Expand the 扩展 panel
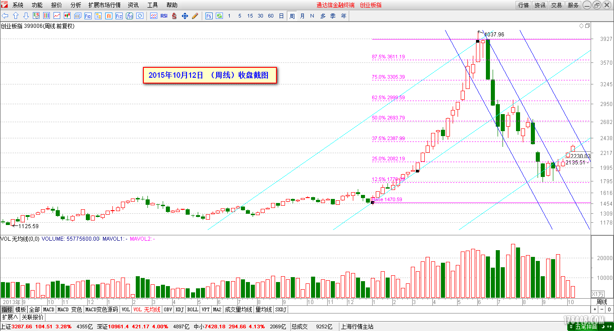 click(10, 317)
